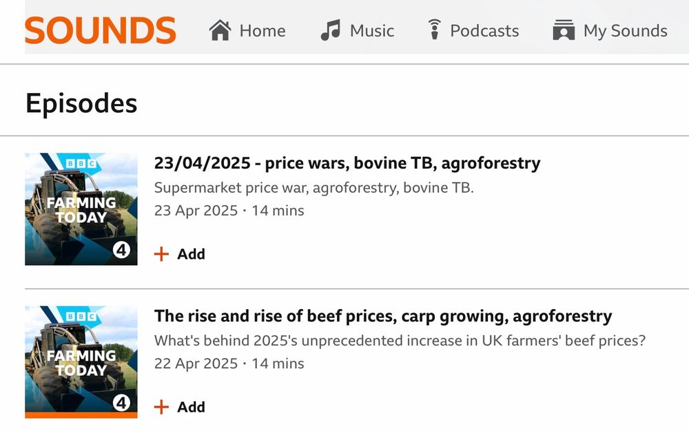Click the description about UK farmers' beef prices
This screenshot has height=433, width=689.
(x=400, y=340)
